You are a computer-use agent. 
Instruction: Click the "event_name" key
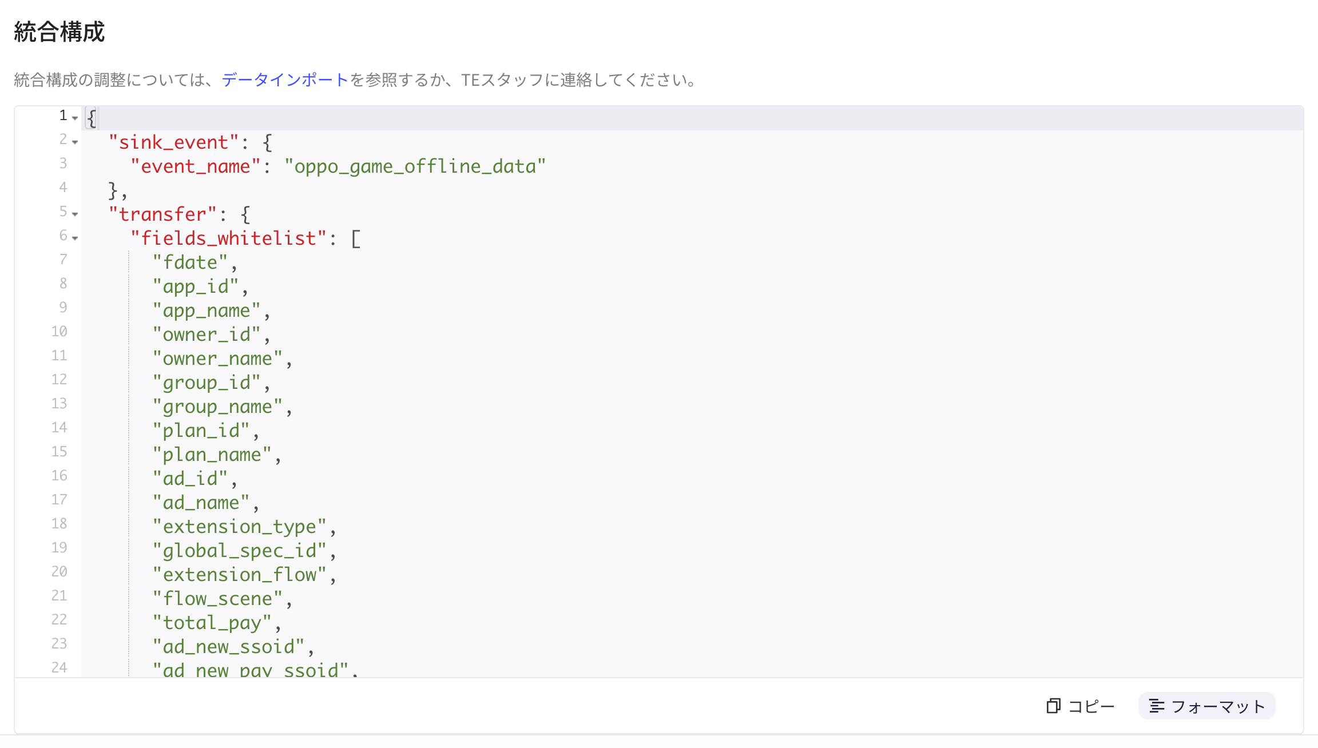pyautogui.click(x=196, y=166)
